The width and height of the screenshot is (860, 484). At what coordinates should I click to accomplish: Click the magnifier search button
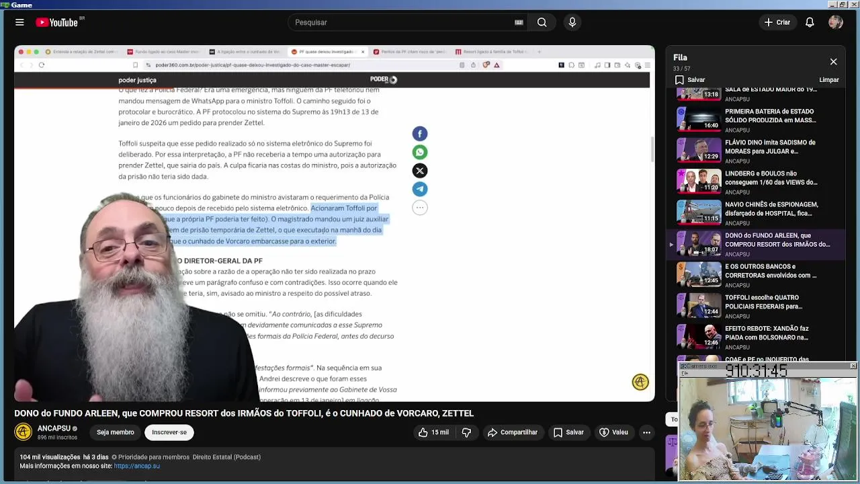tap(542, 22)
